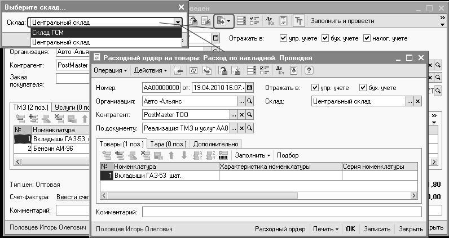This screenshot has height=238, width=449.
Task: Click the barcode scanner icon in goods toolbar
Action: click(x=223, y=155)
